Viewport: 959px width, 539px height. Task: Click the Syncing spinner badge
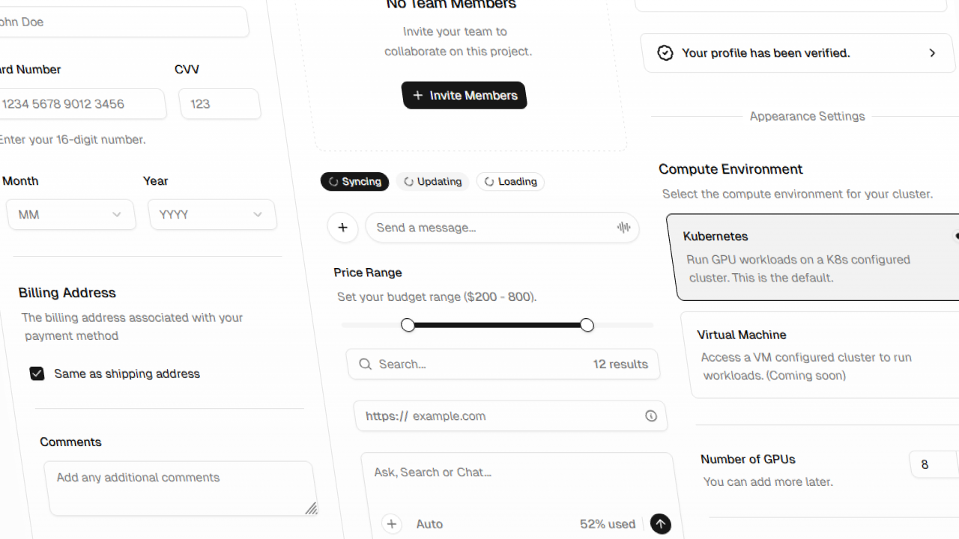click(354, 181)
